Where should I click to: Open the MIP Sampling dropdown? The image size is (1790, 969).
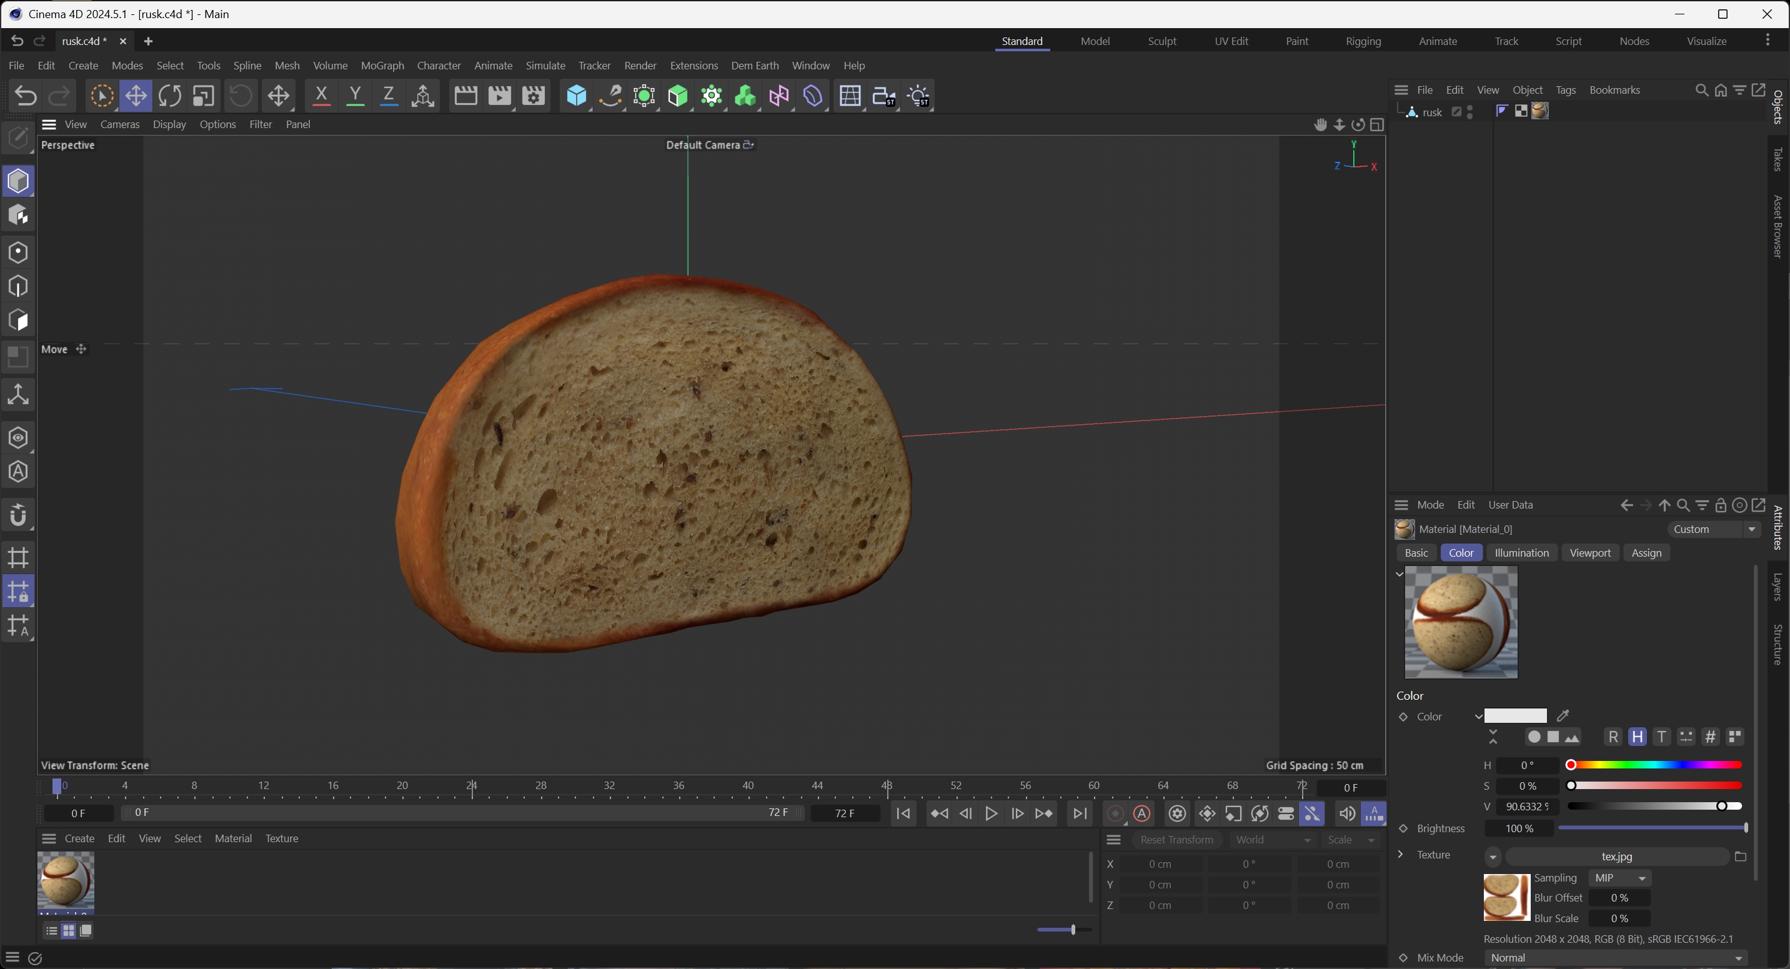pos(1620,878)
